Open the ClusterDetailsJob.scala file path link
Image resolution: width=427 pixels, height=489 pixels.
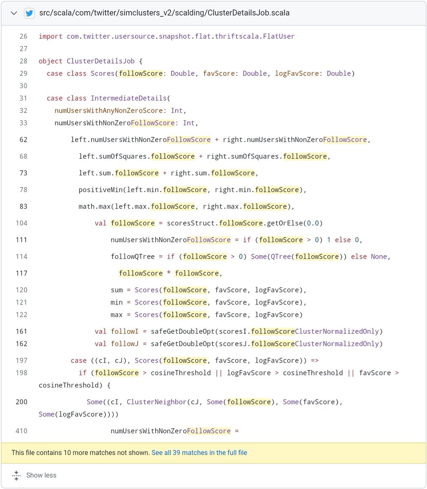(164, 13)
